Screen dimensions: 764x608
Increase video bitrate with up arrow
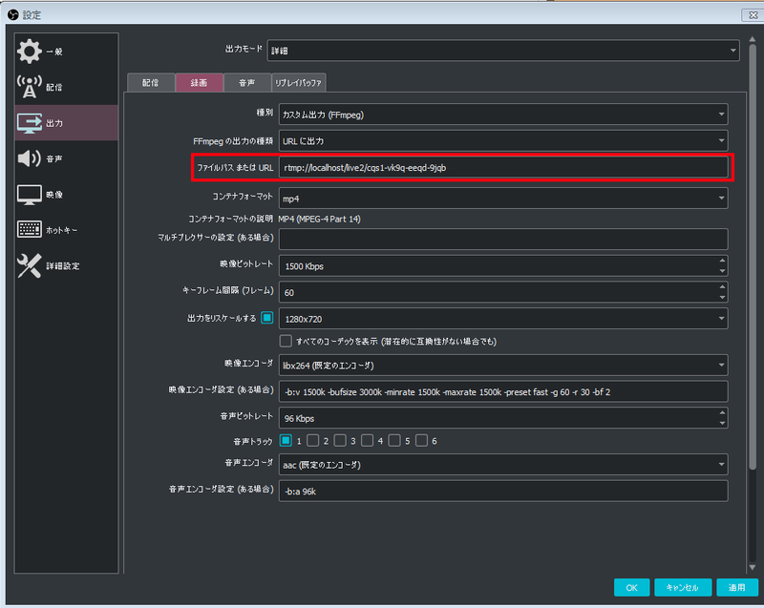[722, 261]
